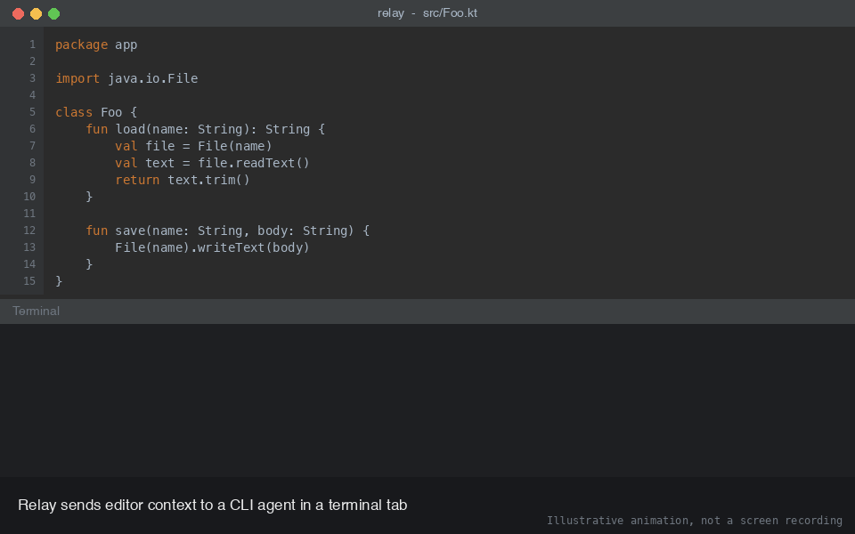Click inside the empty terminal pane
This screenshot has height=534, width=855.
coord(427,400)
